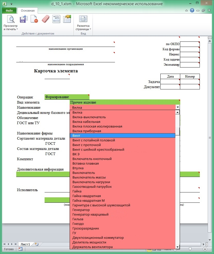Select Втулка in the list
The width and height of the screenshot is (214, 254).
pyautogui.click(x=122, y=168)
